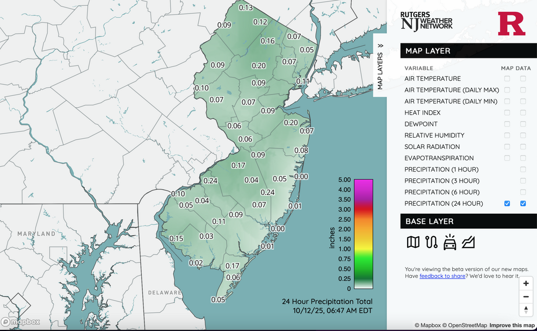Choose the terrain slope base layer icon

[468, 243]
